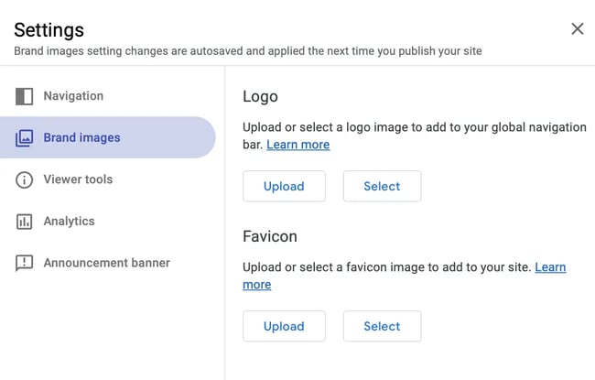Click the Settings dialog title
This screenshot has height=380, width=595.
click(49, 30)
